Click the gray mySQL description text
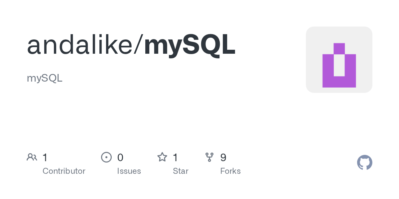Screen dimensions: 399x199 click(x=45, y=78)
